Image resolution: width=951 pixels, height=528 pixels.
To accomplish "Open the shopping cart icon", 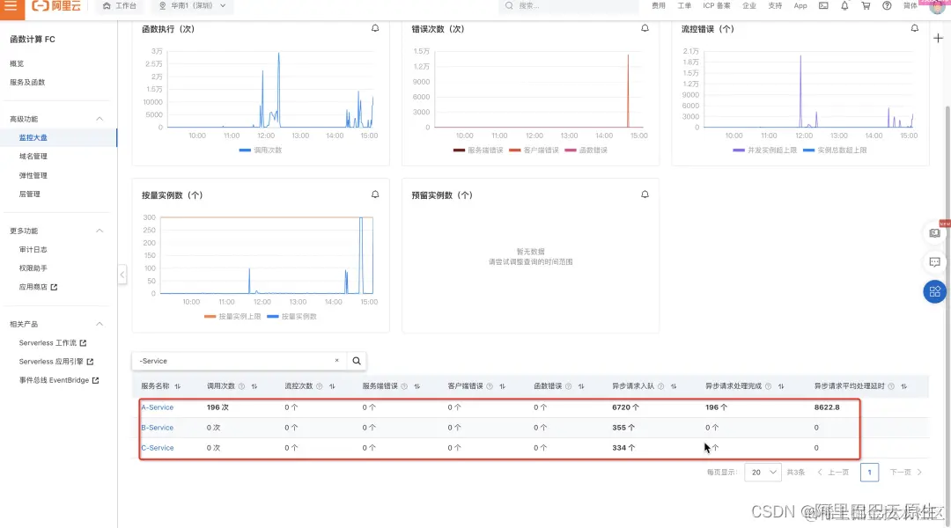I will pyautogui.click(x=866, y=5).
